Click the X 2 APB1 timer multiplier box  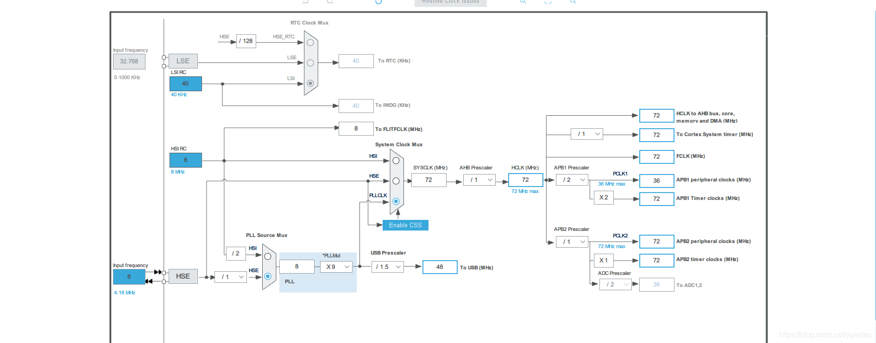pyautogui.click(x=604, y=198)
